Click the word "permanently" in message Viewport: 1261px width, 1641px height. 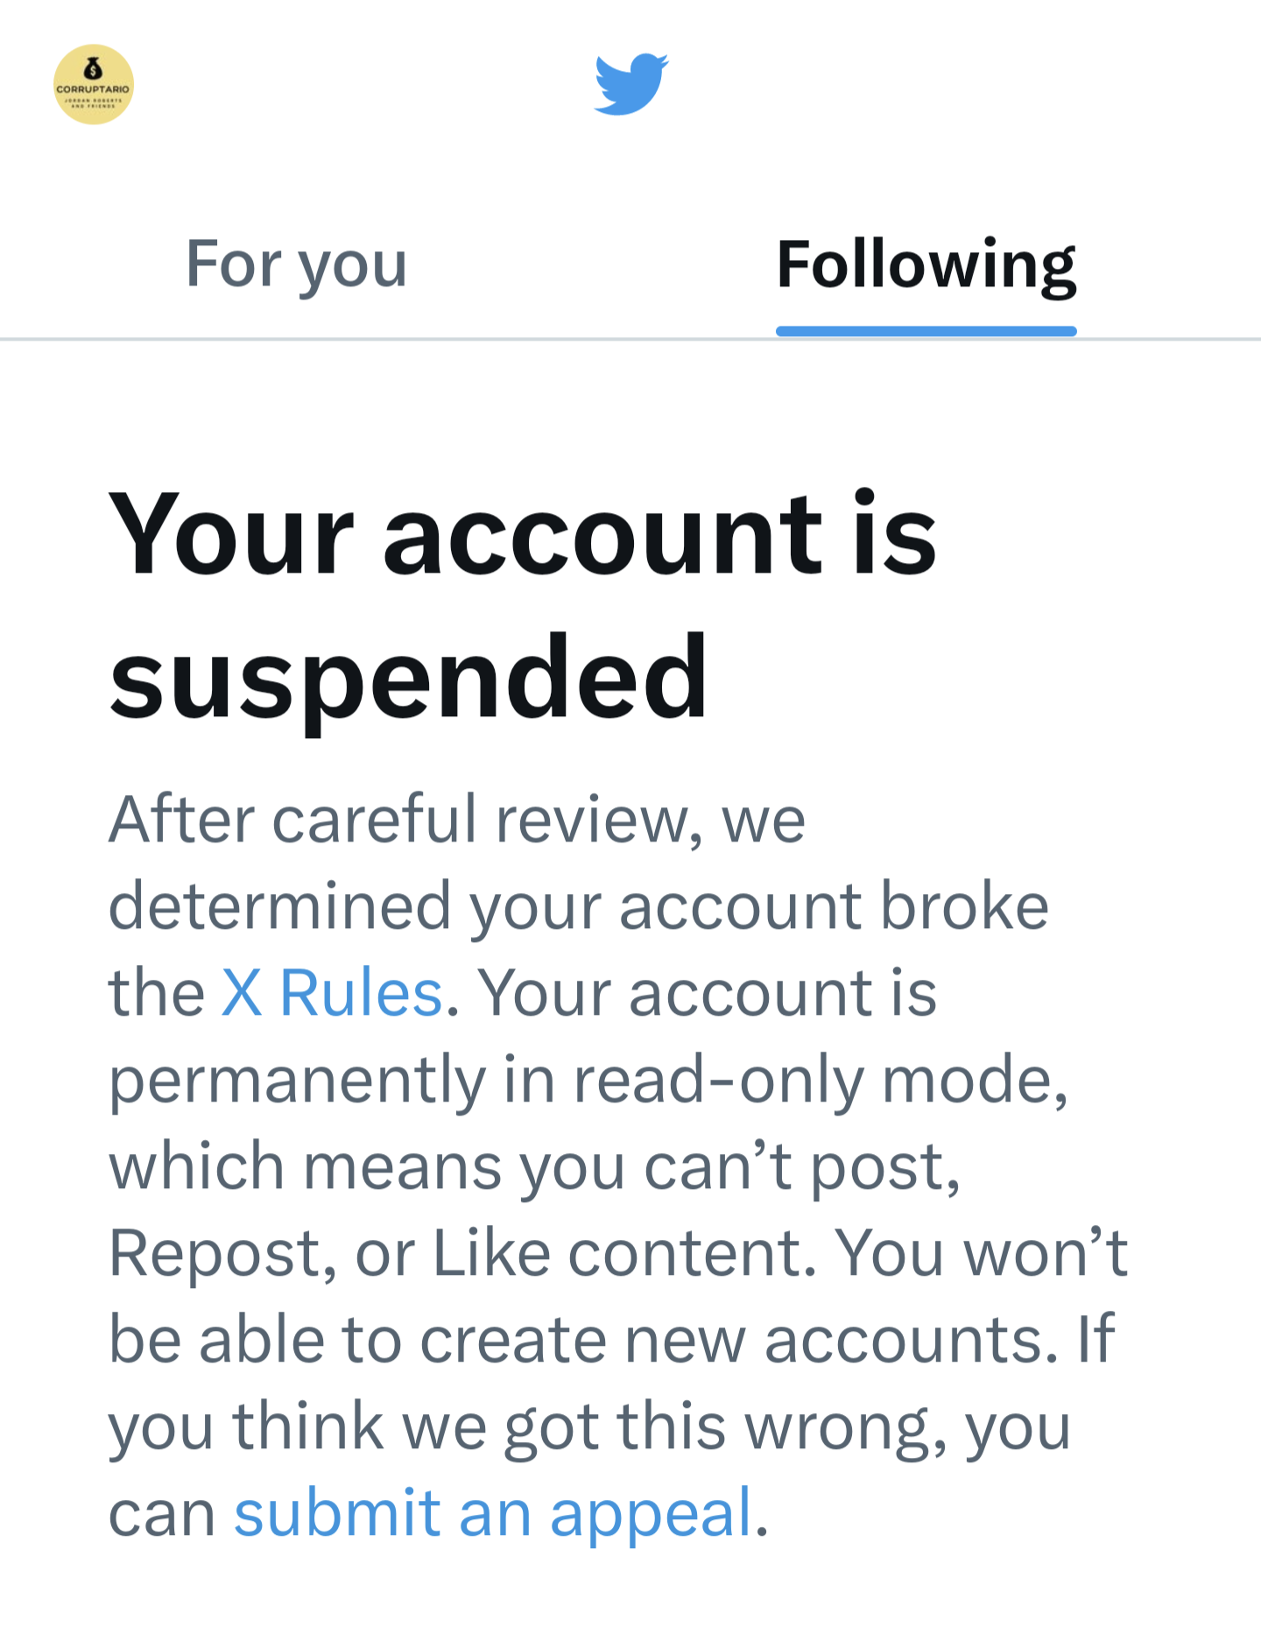[296, 1080]
